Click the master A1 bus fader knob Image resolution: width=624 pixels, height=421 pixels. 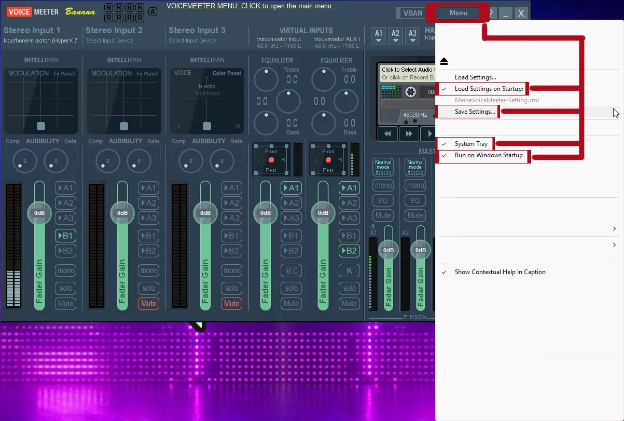[x=389, y=250]
